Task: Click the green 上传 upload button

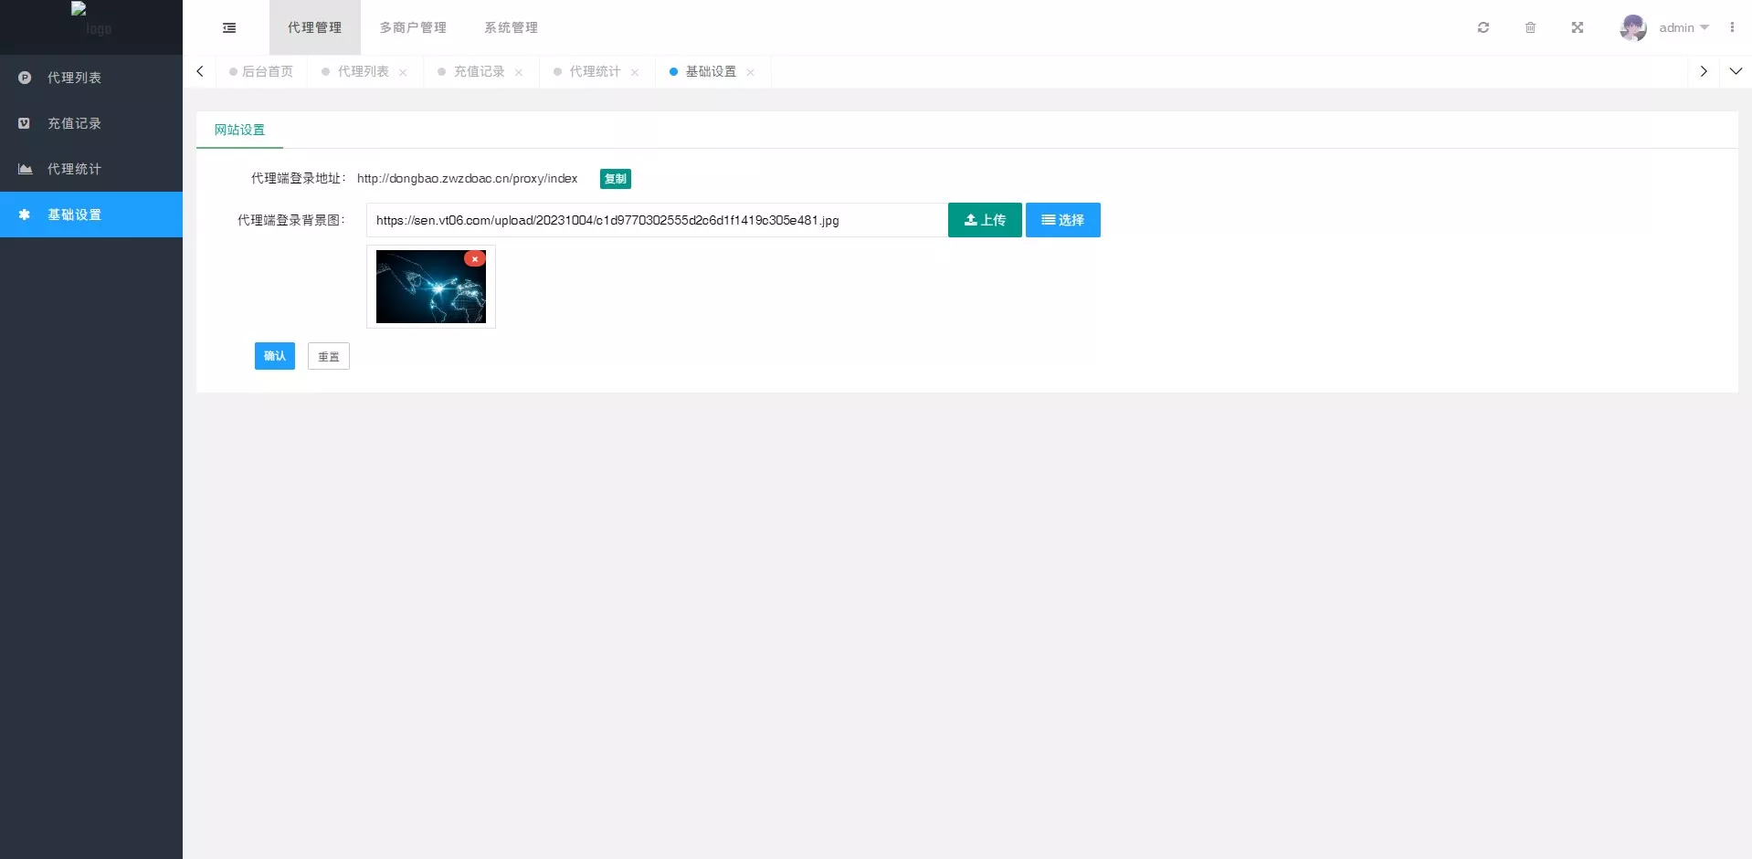Action: (x=985, y=220)
